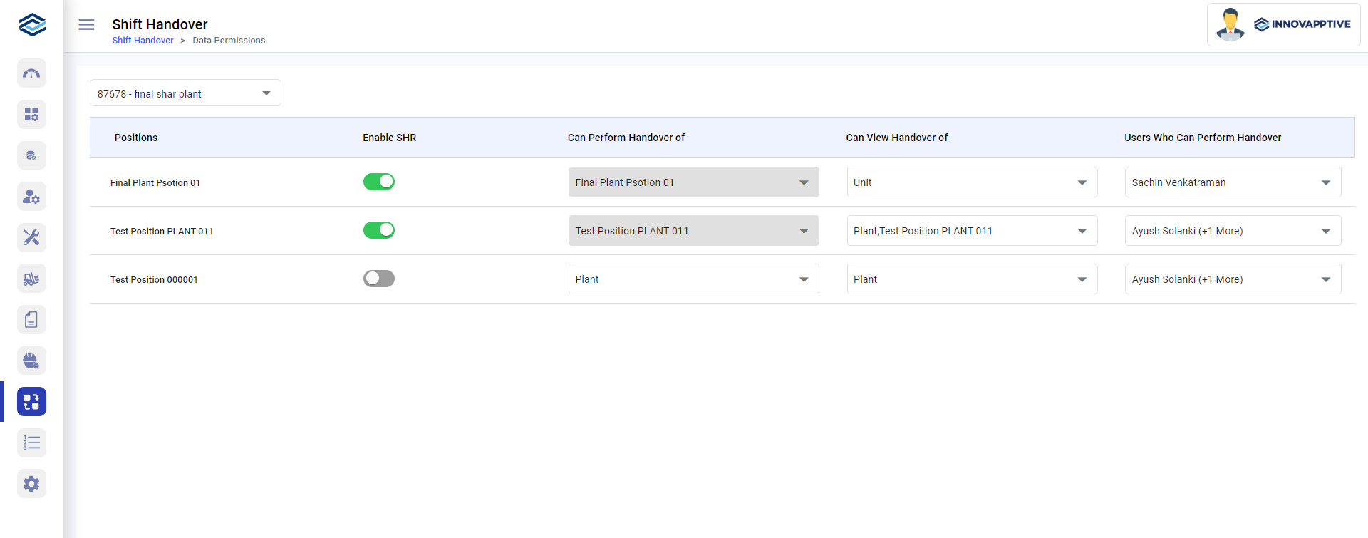
Task: Enable SHR for Test Position 000001
Action: (379, 279)
